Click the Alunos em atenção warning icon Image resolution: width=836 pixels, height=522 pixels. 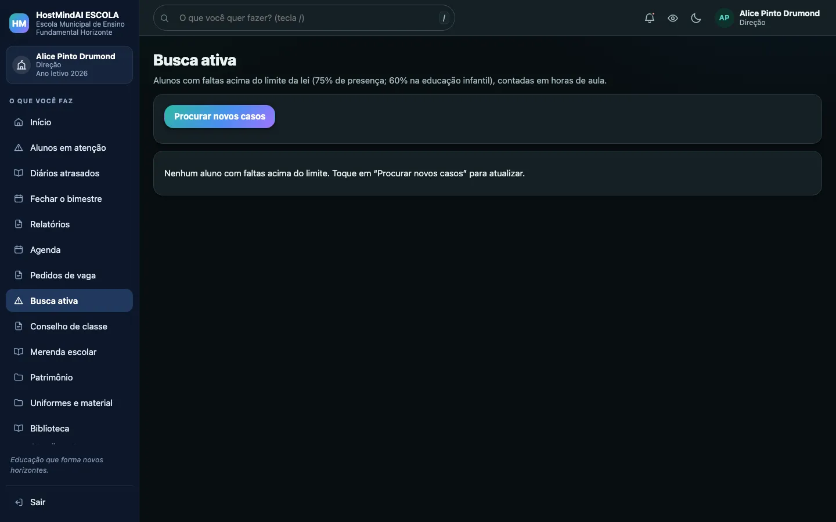(x=19, y=148)
